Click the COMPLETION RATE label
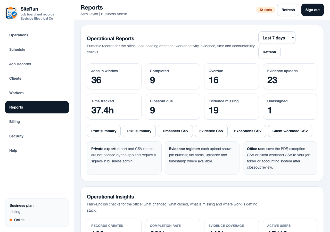Viewport: 330px width, 232px height. [x=165, y=226]
